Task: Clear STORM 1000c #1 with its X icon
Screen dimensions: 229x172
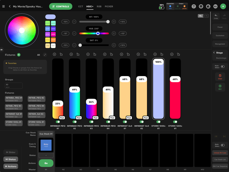Action: click(x=155, y=54)
